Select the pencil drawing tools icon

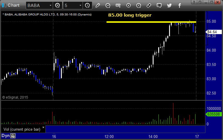coord(98,6)
